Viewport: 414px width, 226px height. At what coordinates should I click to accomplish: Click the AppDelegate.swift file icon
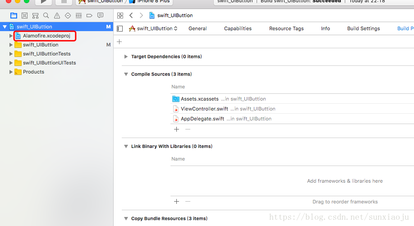pos(175,119)
